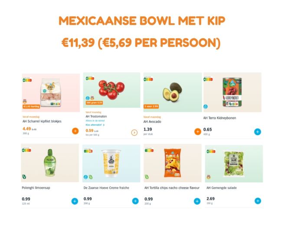
Task: Open the AH Avocado product title
Action: coord(152,122)
